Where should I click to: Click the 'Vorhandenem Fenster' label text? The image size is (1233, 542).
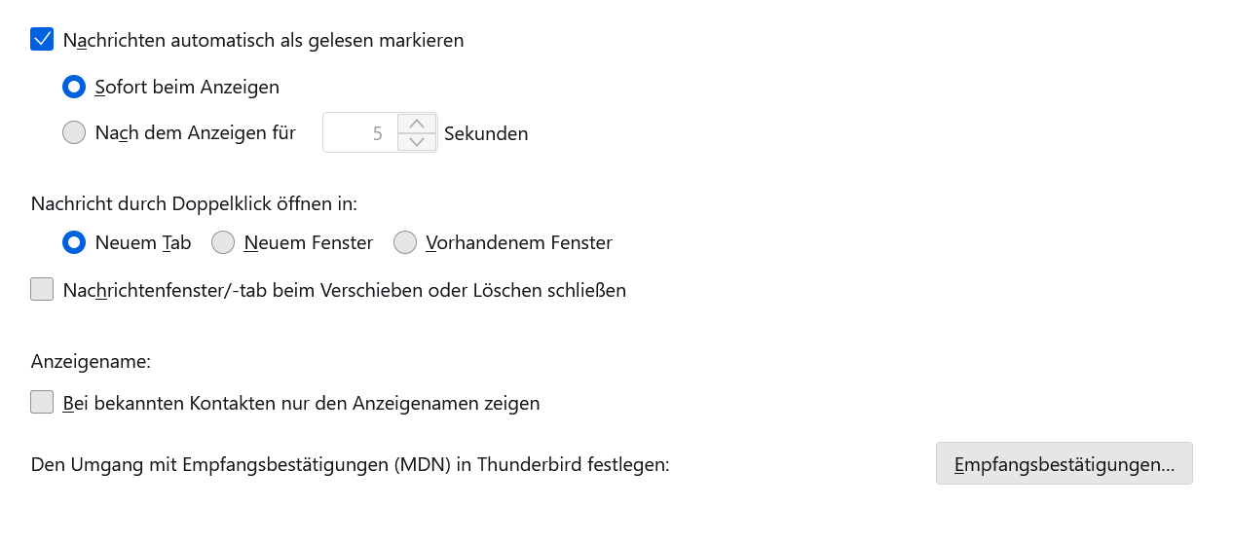[519, 243]
